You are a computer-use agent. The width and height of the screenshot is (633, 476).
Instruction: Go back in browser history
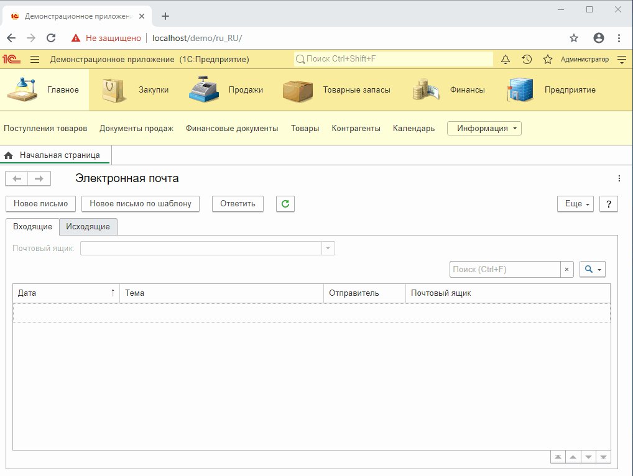pos(11,38)
